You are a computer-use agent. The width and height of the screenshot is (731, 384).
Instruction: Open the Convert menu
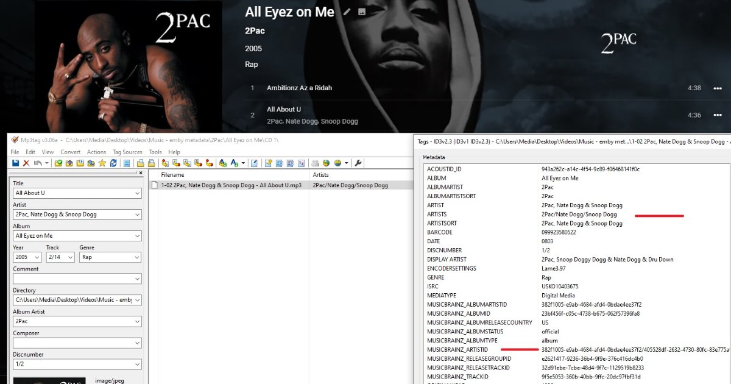click(x=70, y=152)
